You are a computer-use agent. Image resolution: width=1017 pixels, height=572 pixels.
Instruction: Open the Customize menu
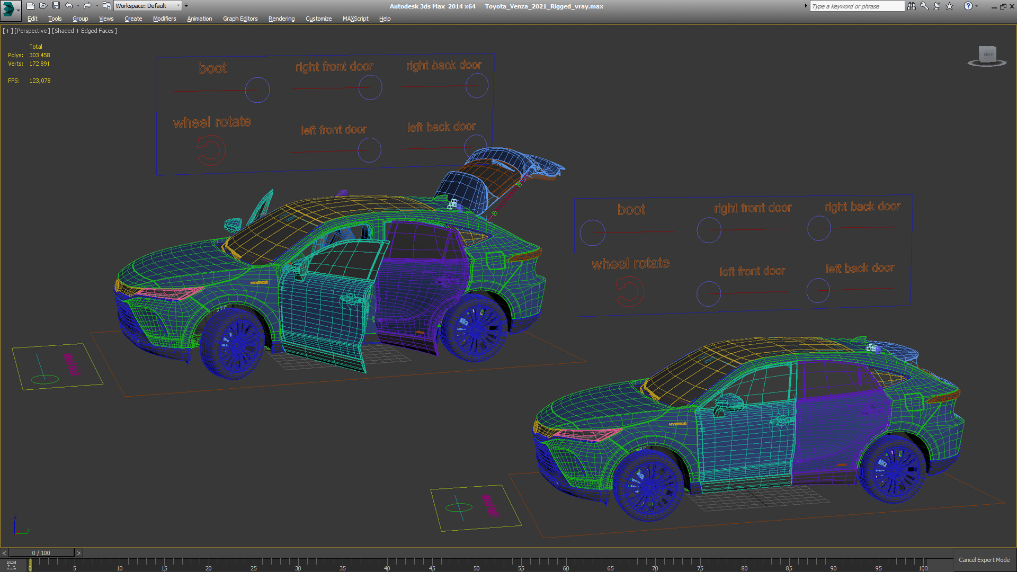pos(319,19)
